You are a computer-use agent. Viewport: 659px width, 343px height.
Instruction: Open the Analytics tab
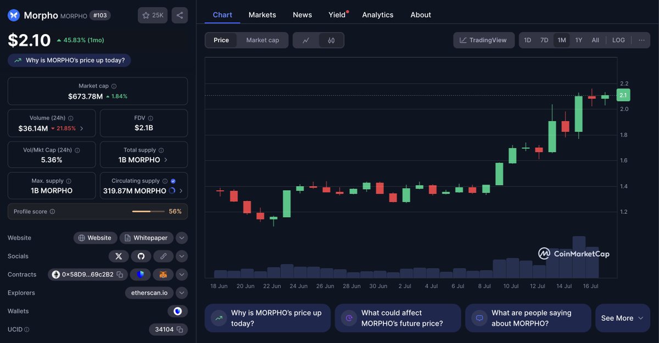pyautogui.click(x=378, y=15)
